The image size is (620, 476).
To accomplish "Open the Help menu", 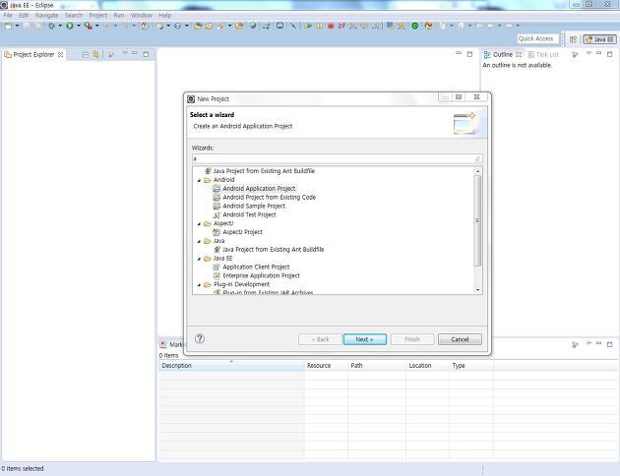I will (x=165, y=15).
